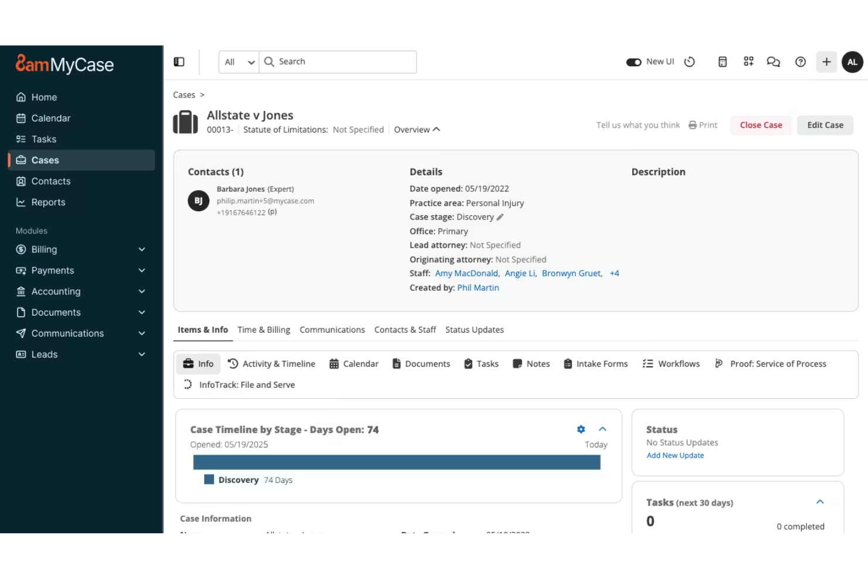Open the AL user avatar menu
Viewport: 868px width, 579px height.
852,62
